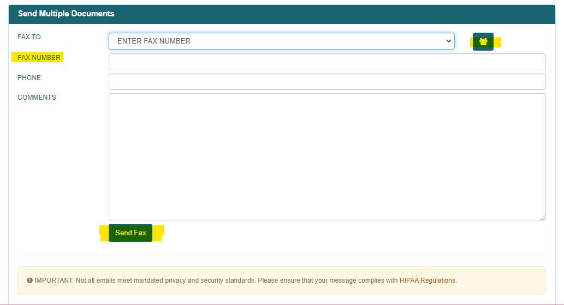Click the COMMENTS label

[37, 97]
